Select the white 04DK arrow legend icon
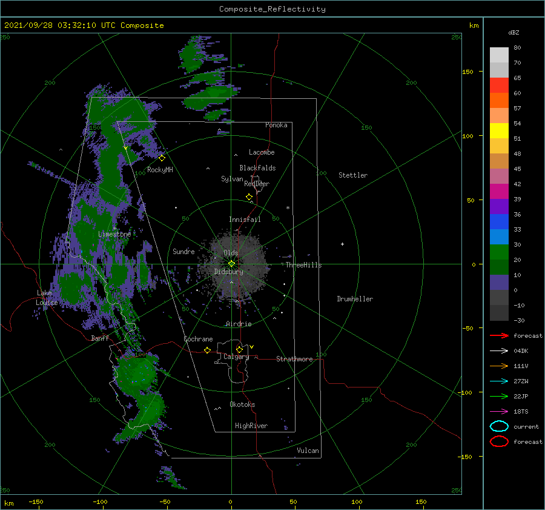The image size is (545, 510). coord(499,351)
